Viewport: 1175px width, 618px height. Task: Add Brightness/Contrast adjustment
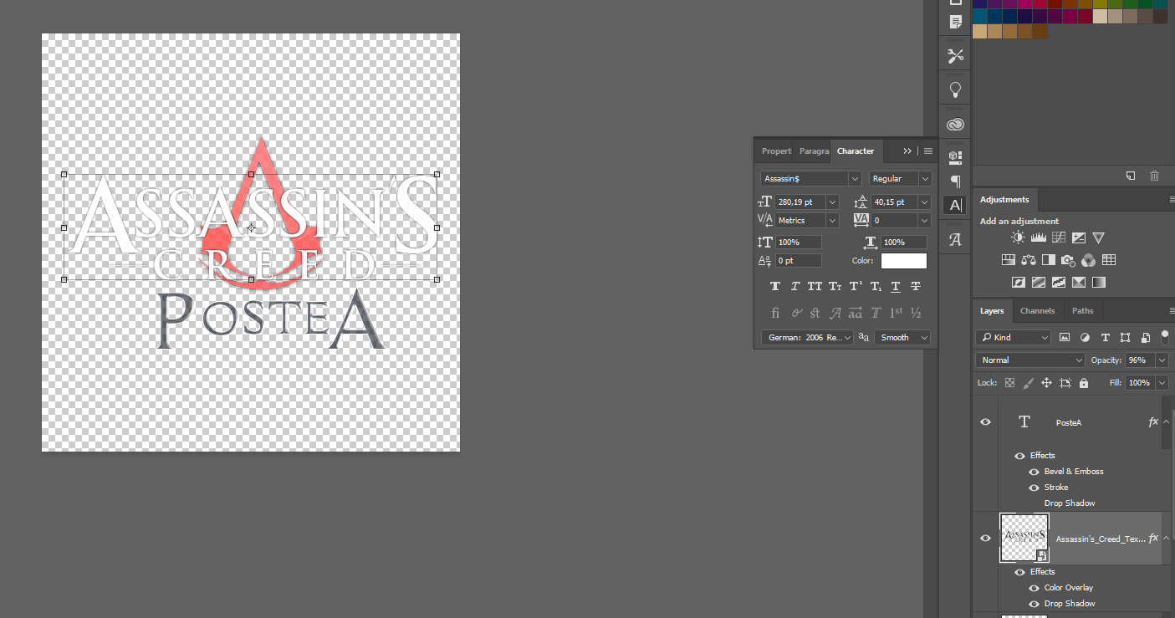1017,238
